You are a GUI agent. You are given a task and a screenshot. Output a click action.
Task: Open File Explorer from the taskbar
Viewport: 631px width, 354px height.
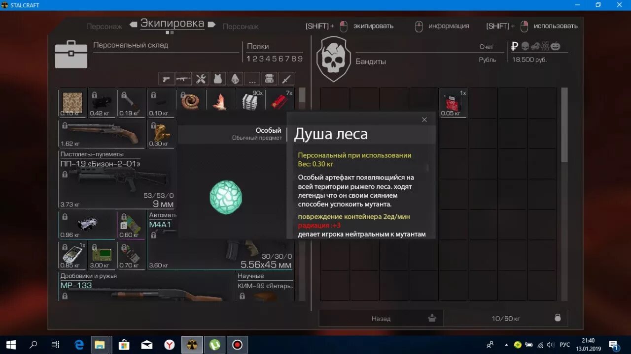tap(100, 345)
